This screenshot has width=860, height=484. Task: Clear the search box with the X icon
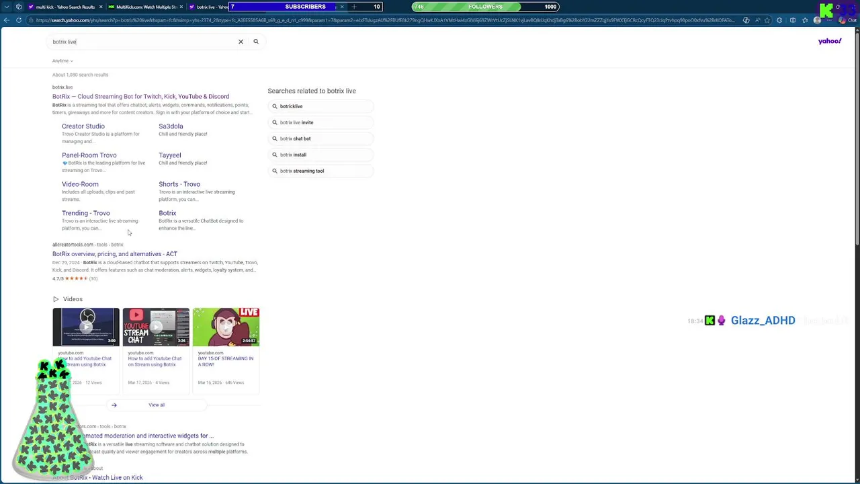(241, 42)
